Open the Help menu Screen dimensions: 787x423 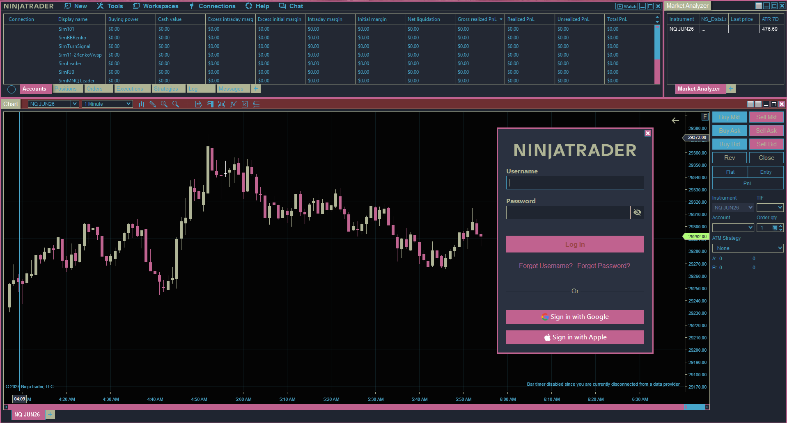pyautogui.click(x=257, y=6)
